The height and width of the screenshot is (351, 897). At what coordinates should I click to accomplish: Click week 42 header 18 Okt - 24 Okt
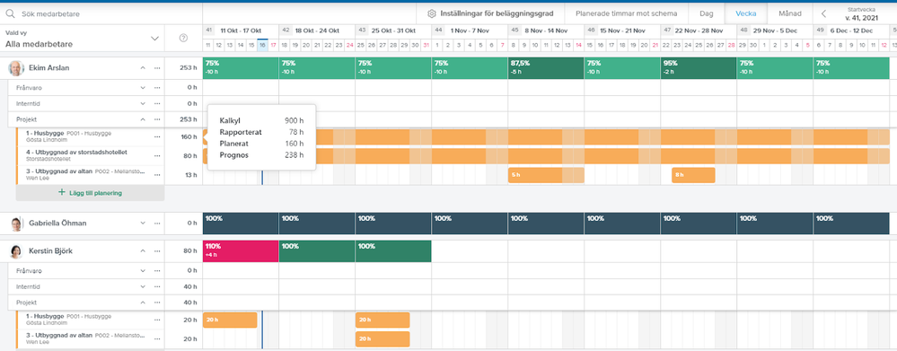[317, 31]
